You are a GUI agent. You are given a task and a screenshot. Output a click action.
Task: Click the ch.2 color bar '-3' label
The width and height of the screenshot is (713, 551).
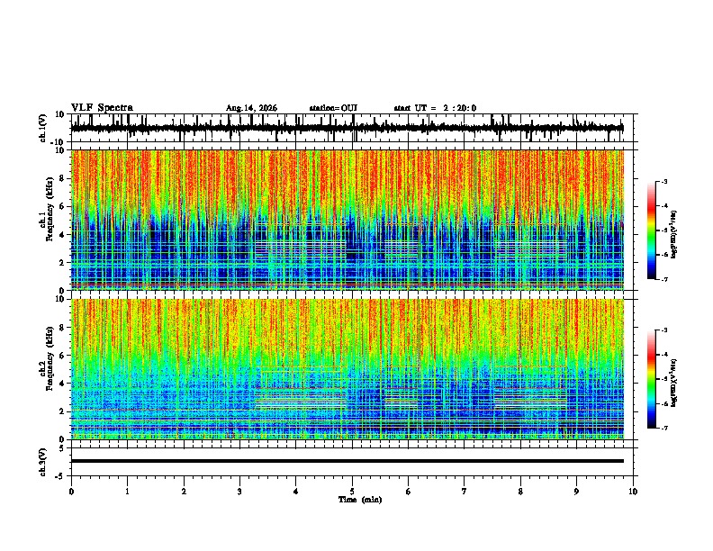[x=663, y=330]
